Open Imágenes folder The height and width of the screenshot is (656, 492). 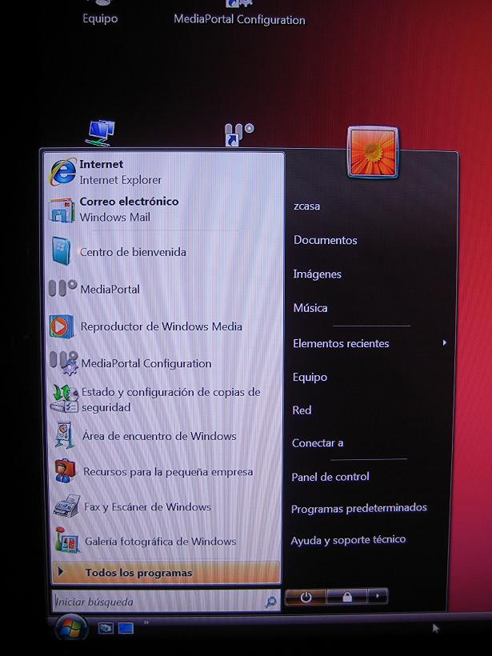317,274
